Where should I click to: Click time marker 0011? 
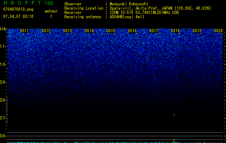coord(24,31)
